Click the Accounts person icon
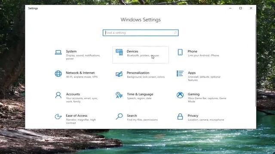The image size is (275, 154). (x=58, y=95)
